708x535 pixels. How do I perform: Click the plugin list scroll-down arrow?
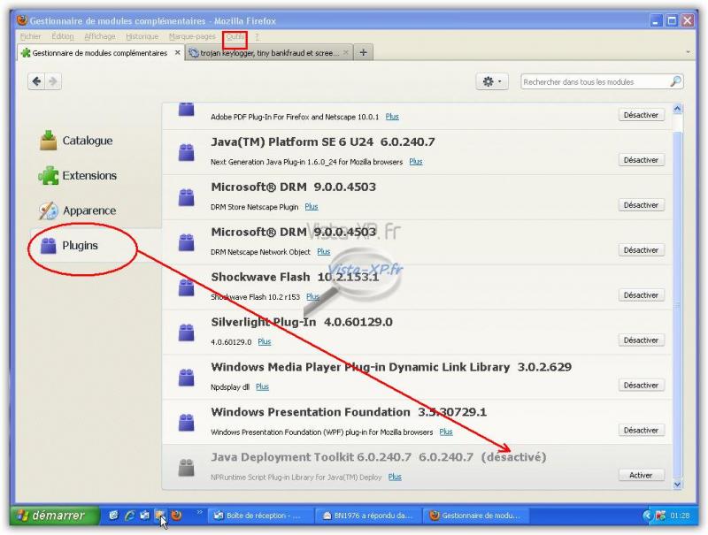pos(677,485)
